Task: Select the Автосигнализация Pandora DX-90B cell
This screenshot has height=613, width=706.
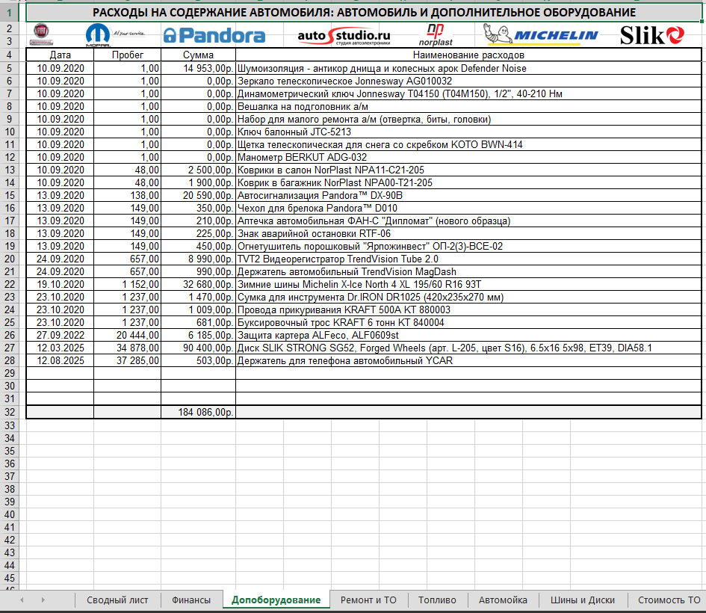Action: [468, 195]
